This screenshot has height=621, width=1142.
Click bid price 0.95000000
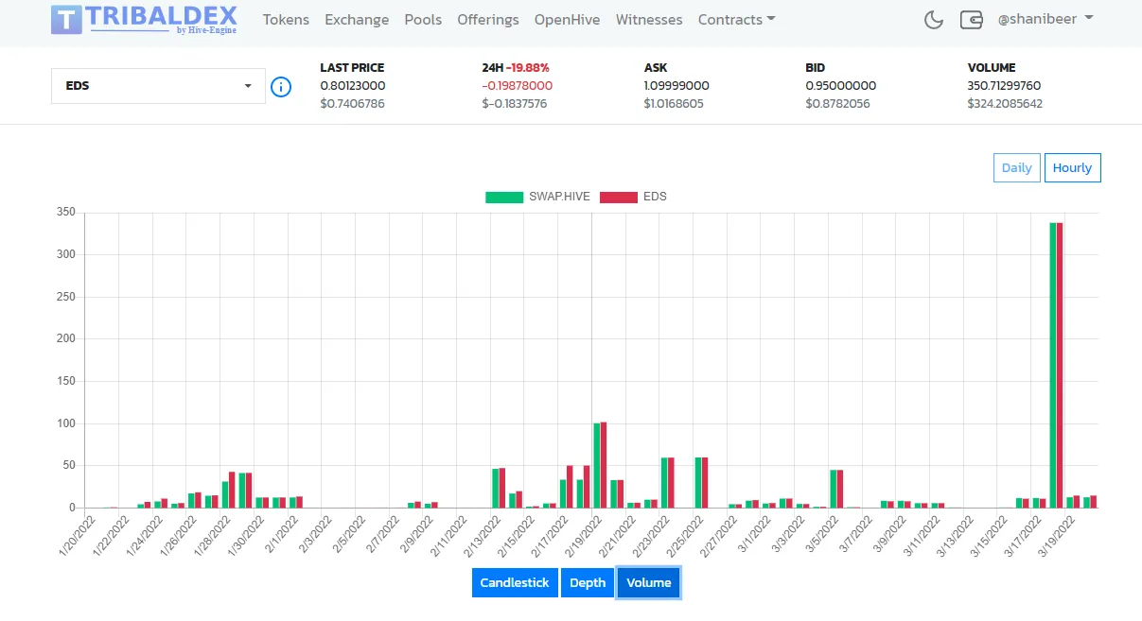(841, 85)
